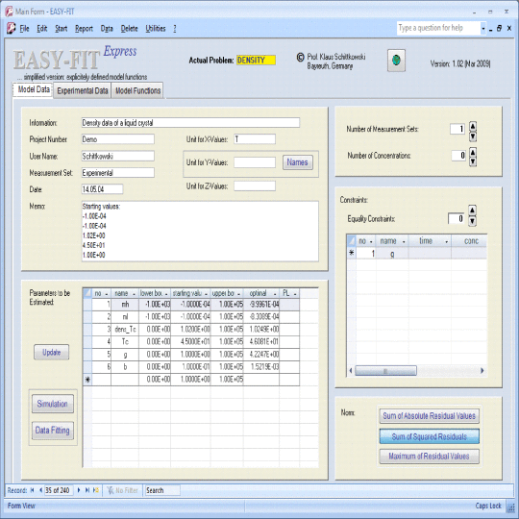Open the Start menu item

coord(61,29)
